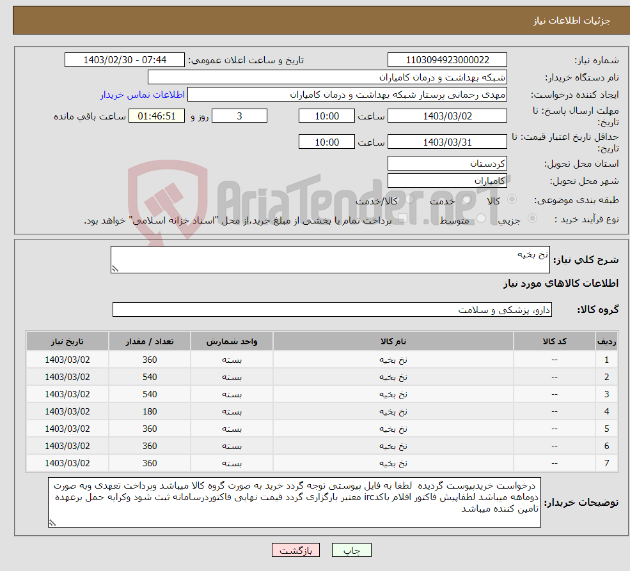
Task: Click the price validity time 10:00 field
Action: click(x=327, y=142)
